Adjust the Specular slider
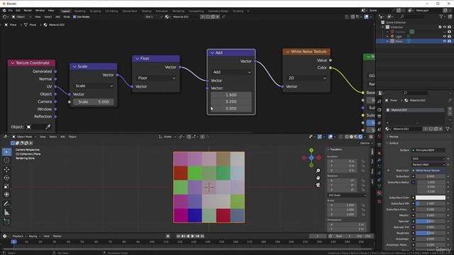The width and height of the screenshot is (454, 255). coord(431,221)
